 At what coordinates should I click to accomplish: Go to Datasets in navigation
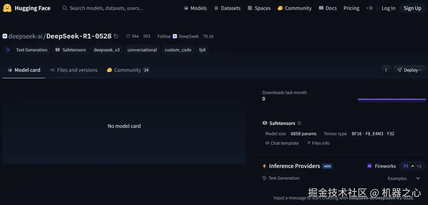[x=227, y=8]
